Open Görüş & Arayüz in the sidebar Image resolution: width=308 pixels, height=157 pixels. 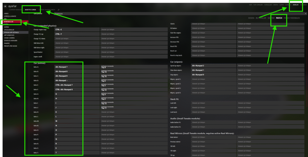[x=10, y=16]
